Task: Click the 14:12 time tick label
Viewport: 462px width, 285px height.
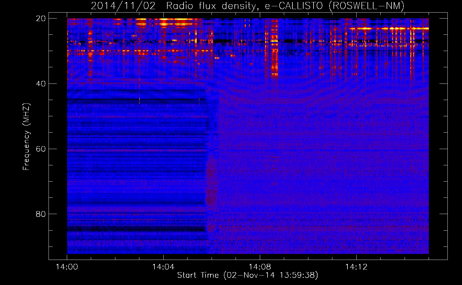Action: [x=356, y=267]
